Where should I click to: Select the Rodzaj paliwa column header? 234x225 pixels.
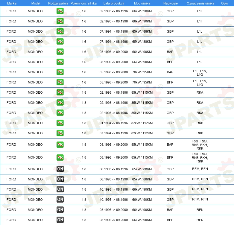point(58,3)
